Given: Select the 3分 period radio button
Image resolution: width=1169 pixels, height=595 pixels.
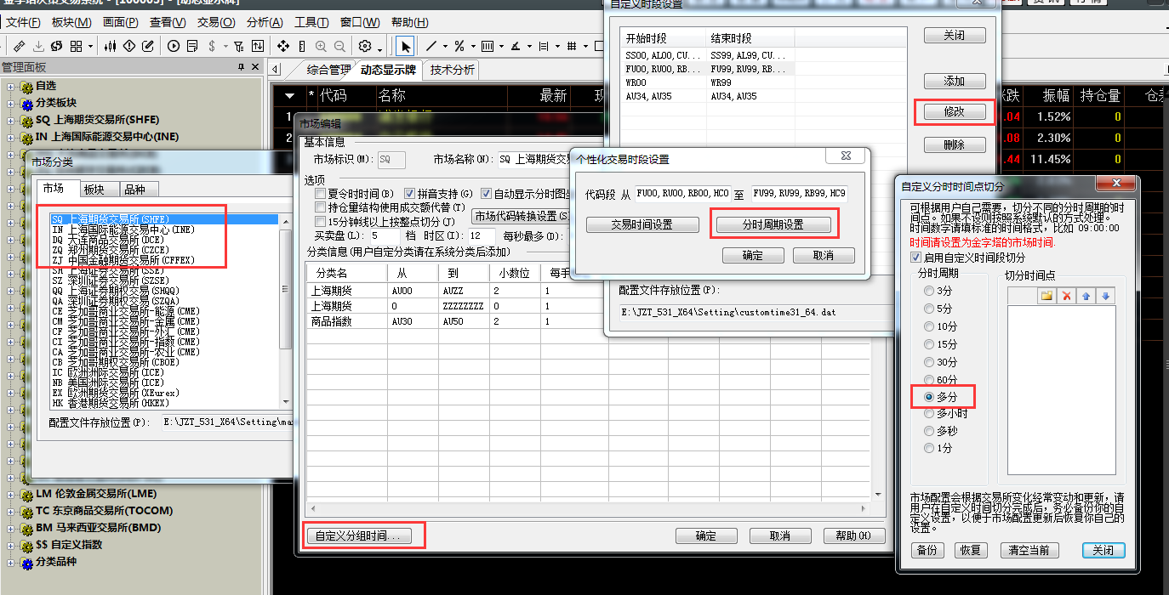Looking at the screenshot, I should click(x=929, y=291).
